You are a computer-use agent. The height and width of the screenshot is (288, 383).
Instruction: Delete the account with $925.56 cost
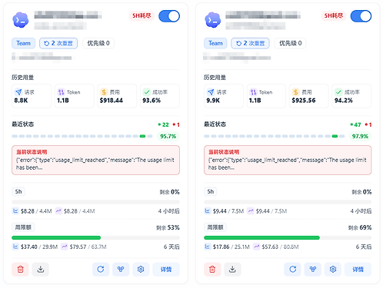[x=212, y=269]
